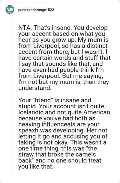The height and width of the screenshot is (183, 120).
Task: Click the word "treat" near the end
Action: point(95,160)
